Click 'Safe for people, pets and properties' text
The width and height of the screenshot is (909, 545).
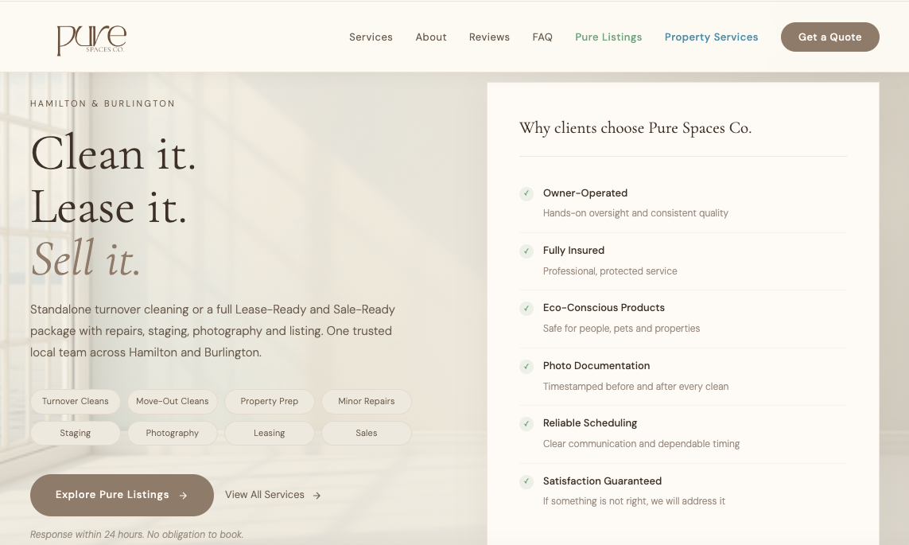[x=621, y=329]
